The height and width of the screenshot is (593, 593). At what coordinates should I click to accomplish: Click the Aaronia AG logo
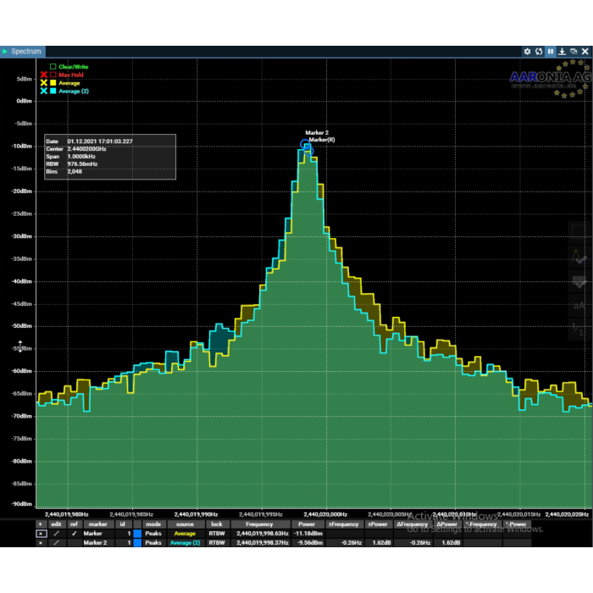click(x=549, y=79)
